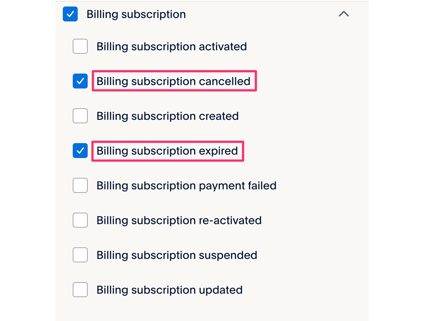Image resolution: width=429 pixels, height=321 pixels.
Task: Click the checkmark icon on Billing subscription expired
Action: (80, 151)
